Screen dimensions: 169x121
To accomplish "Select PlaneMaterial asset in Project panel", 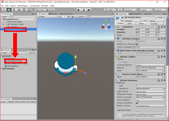I will [x=13, y=66].
